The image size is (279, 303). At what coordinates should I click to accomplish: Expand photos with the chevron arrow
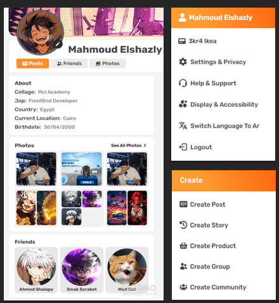(x=145, y=145)
